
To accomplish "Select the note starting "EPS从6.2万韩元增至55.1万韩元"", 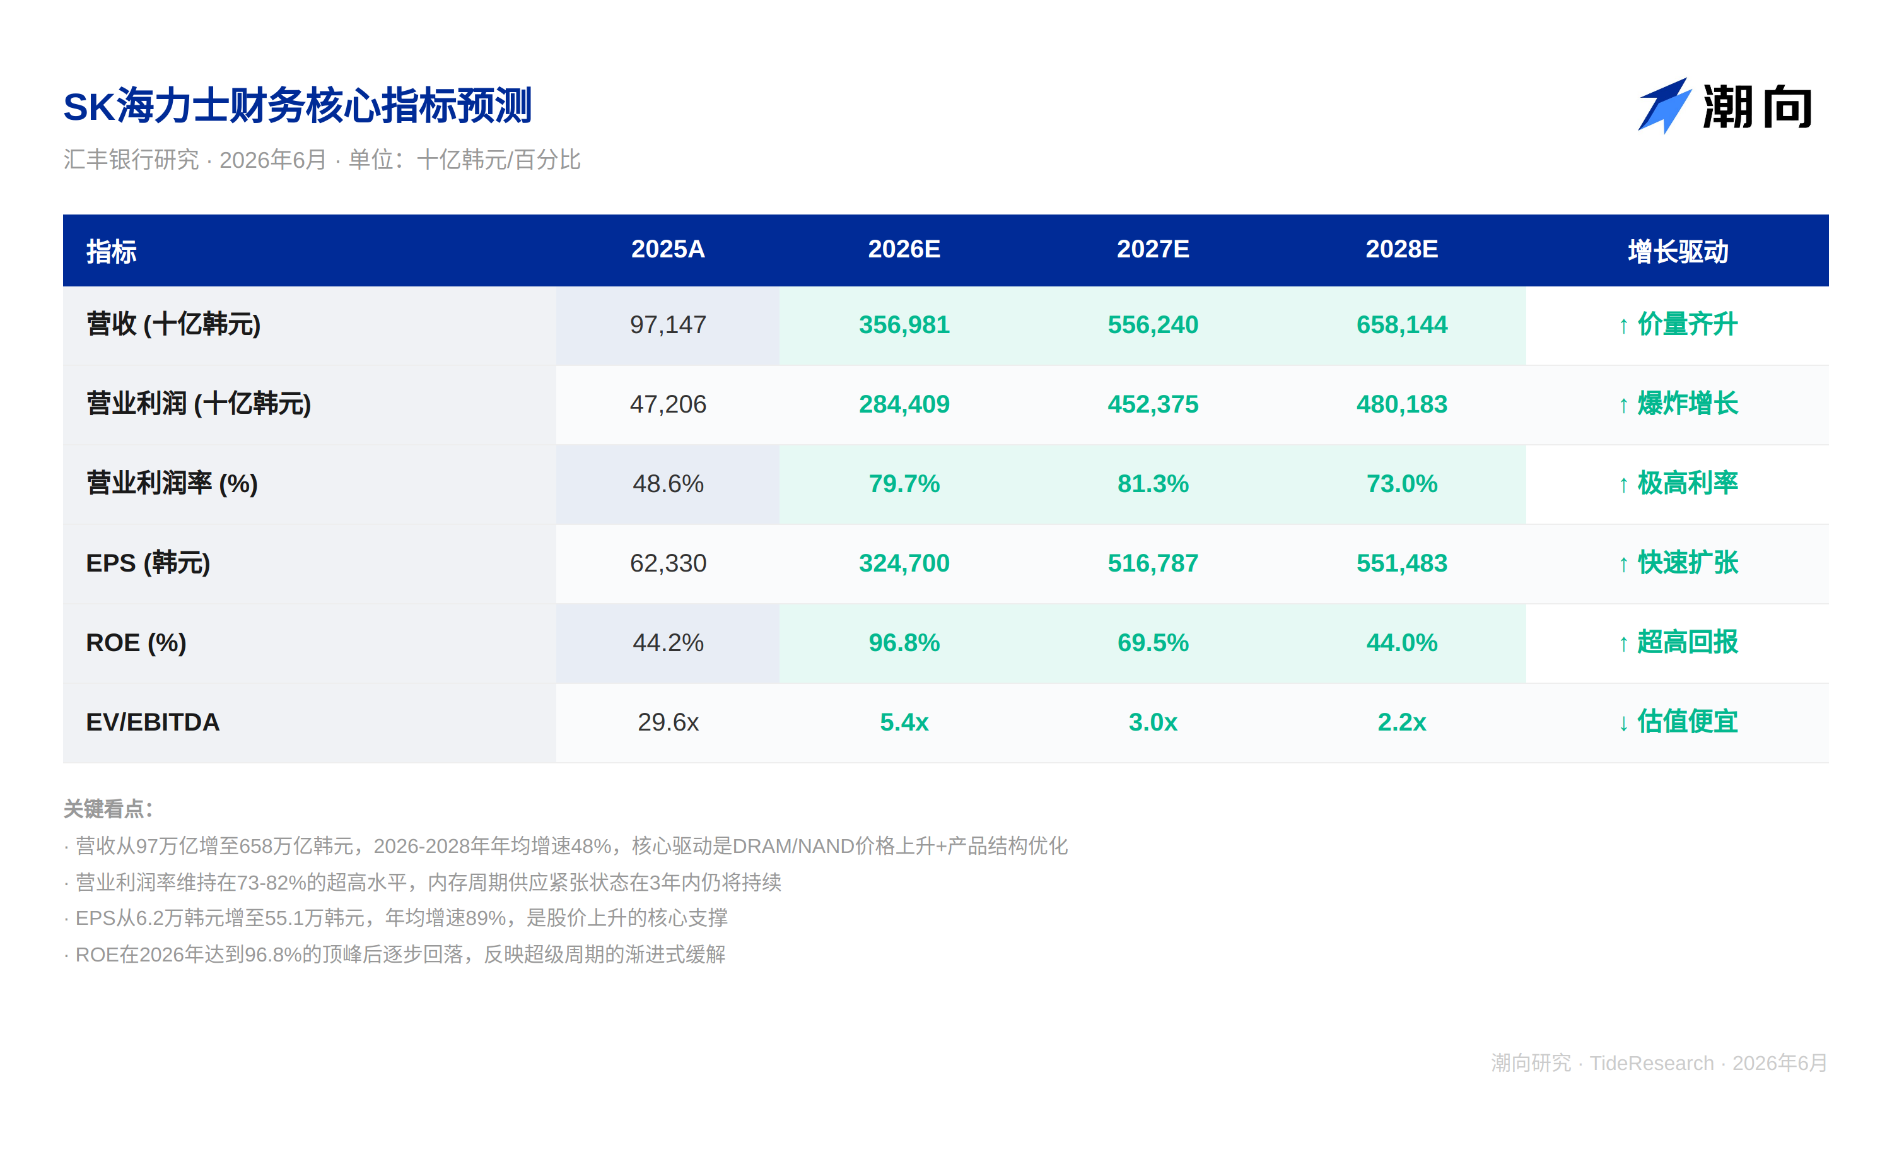I will 395,918.
